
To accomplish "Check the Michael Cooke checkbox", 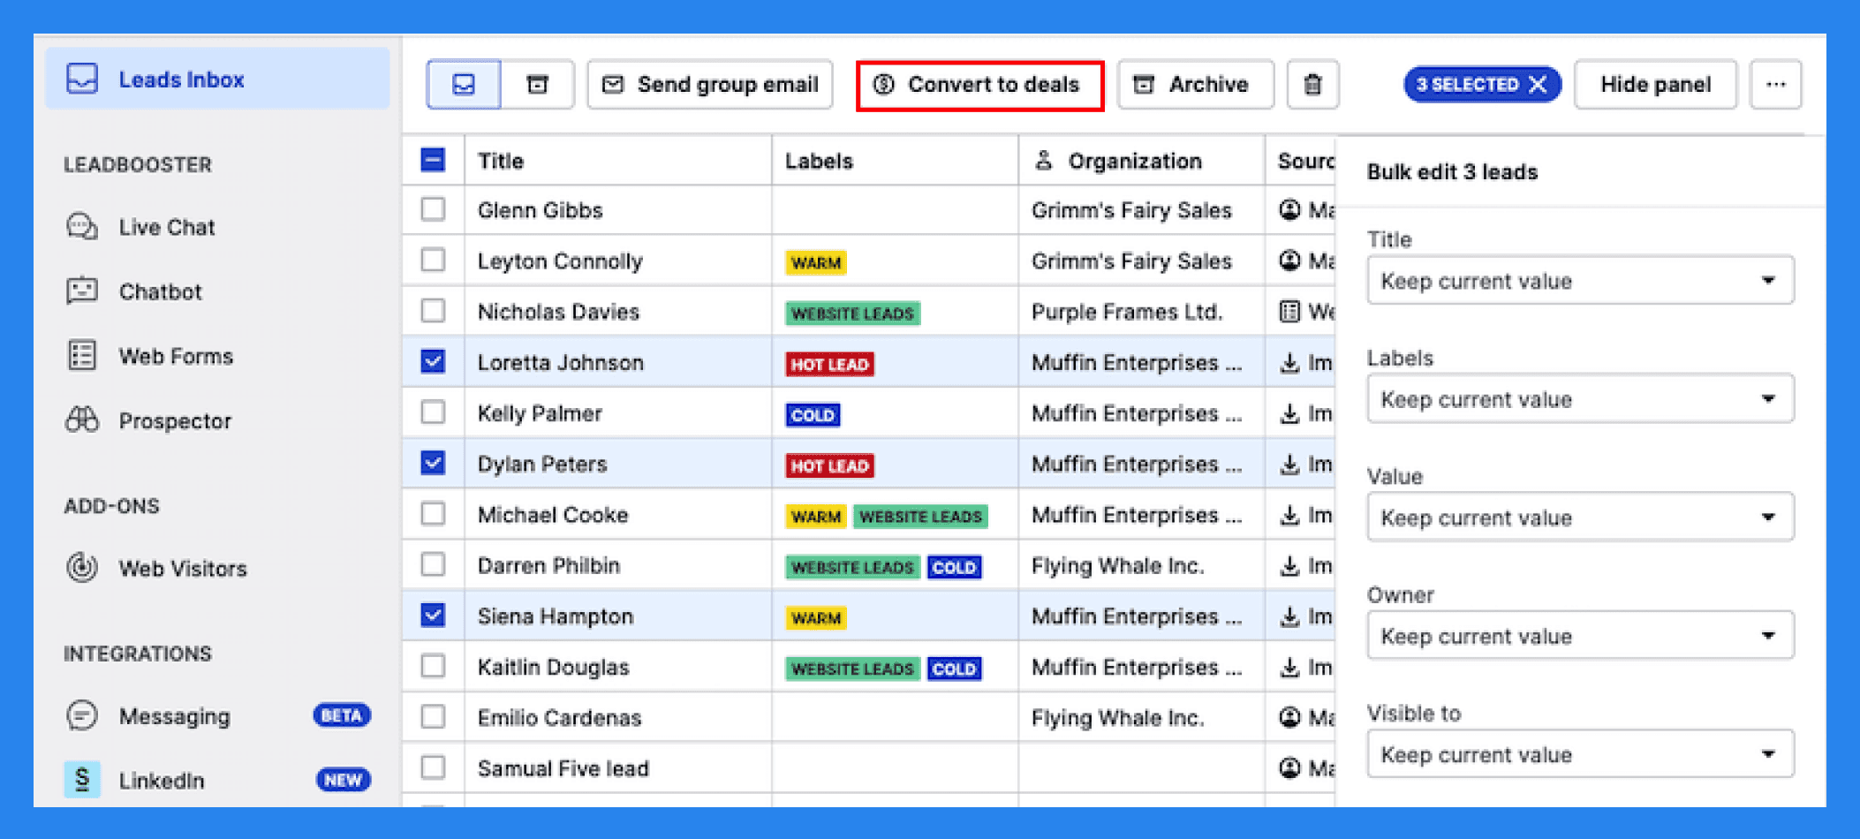I will pos(433,514).
